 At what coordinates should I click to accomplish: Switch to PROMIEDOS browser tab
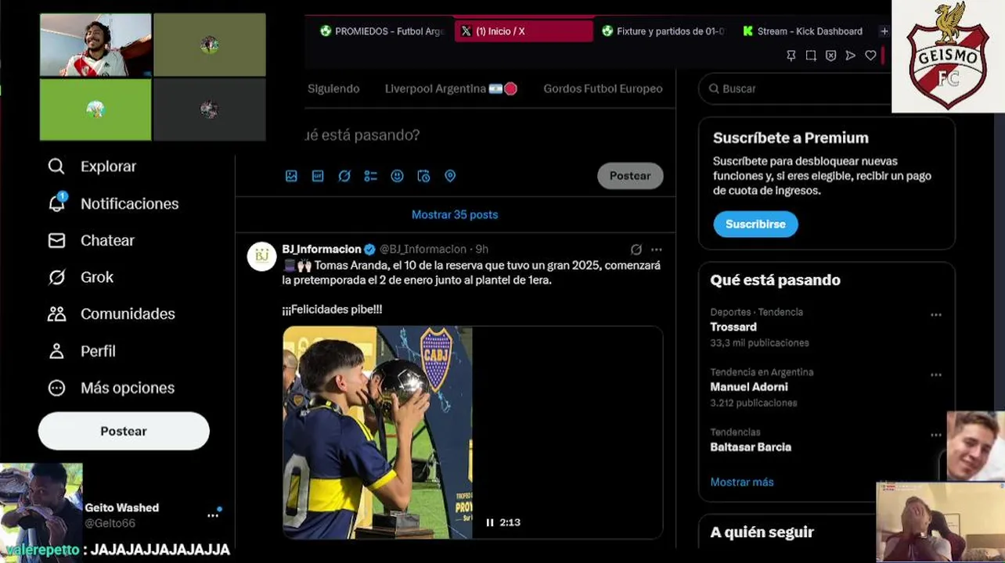tap(382, 31)
